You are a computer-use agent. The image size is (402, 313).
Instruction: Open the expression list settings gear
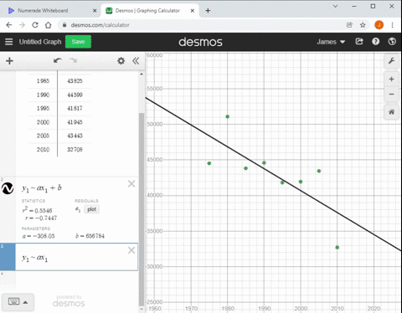tap(121, 61)
